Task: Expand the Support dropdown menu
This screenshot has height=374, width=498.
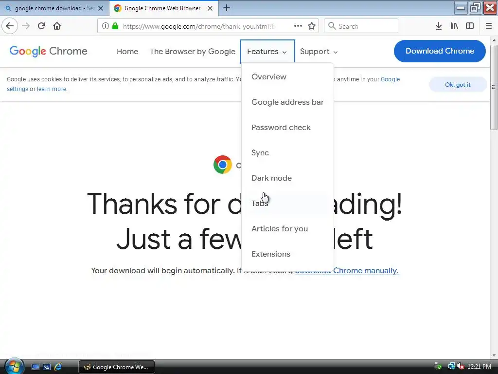Action: pyautogui.click(x=319, y=52)
